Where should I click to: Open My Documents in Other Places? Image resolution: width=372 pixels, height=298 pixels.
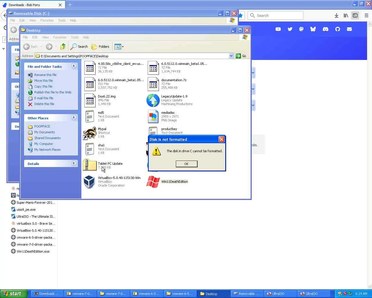(44, 132)
